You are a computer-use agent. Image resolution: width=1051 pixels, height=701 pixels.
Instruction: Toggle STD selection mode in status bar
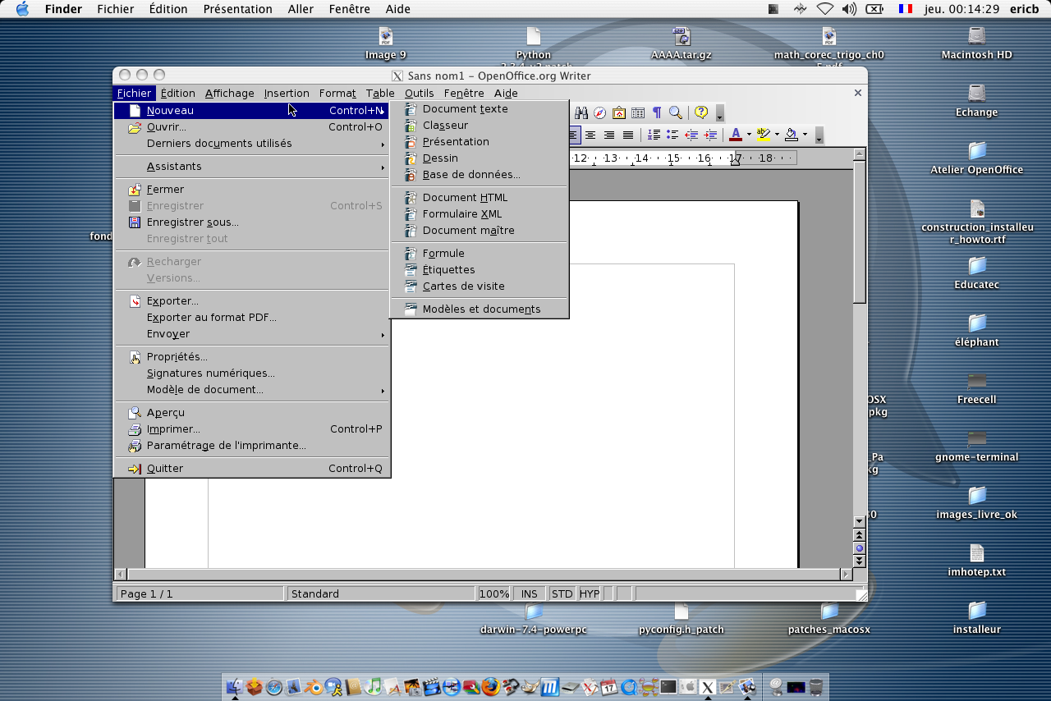click(x=562, y=593)
